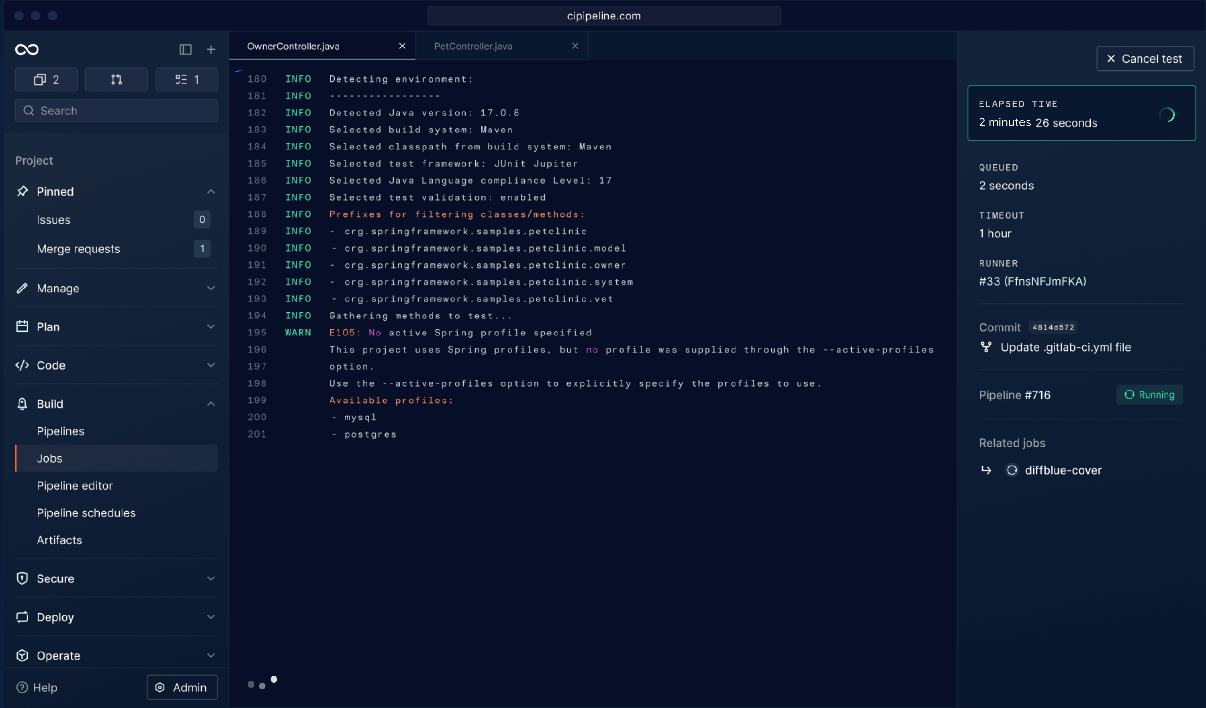
Task: Click the plus icon to create new
Action: click(x=211, y=49)
